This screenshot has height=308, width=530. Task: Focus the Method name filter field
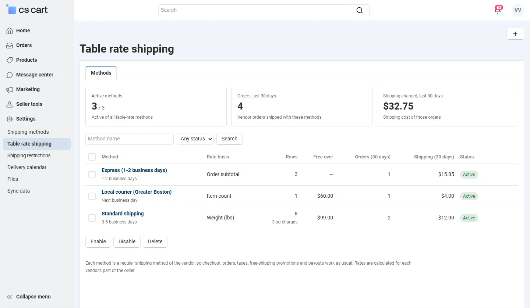pos(130,139)
